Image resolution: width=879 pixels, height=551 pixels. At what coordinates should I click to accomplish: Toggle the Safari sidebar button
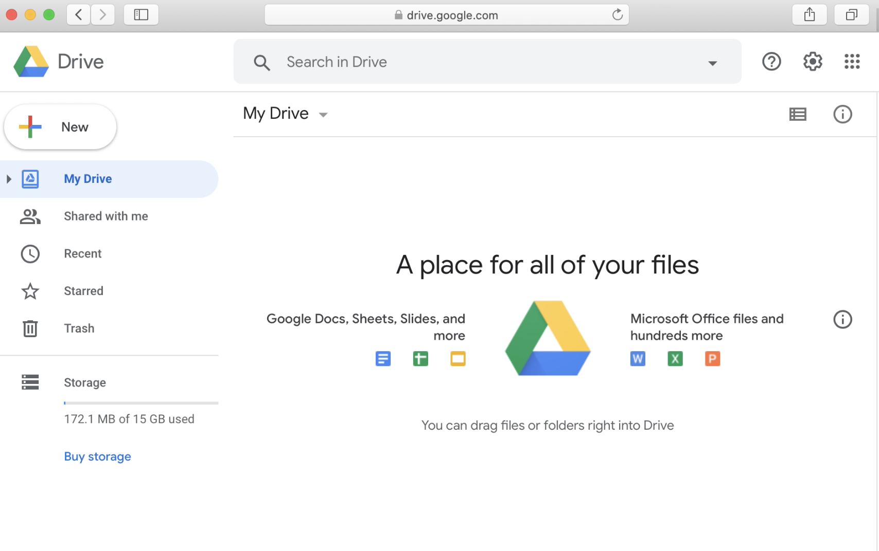(x=141, y=15)
